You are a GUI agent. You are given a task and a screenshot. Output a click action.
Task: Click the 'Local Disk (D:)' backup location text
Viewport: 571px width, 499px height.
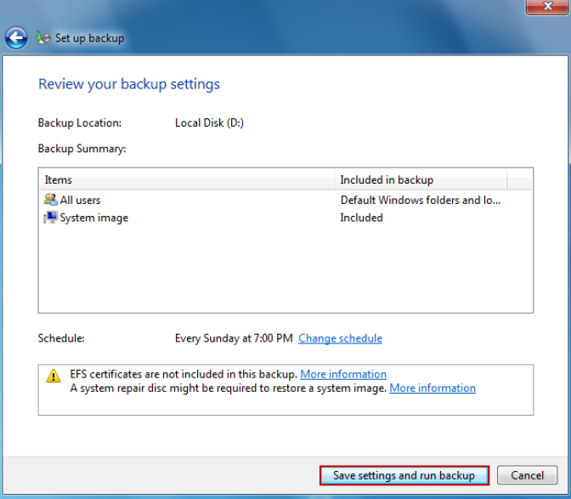click(209, 123)
